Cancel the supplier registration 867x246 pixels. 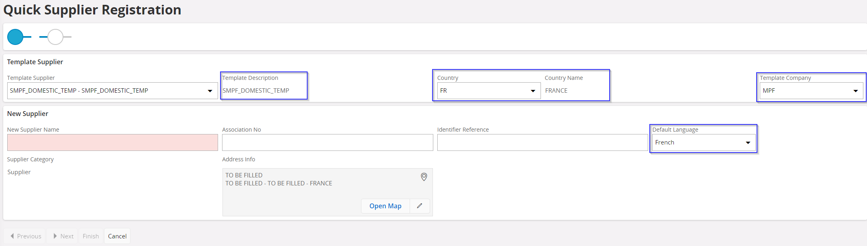pos(117,236)
